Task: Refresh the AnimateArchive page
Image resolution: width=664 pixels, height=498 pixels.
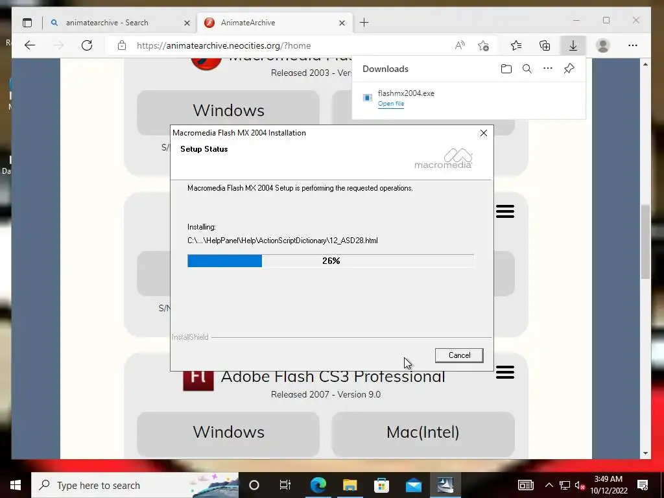Action: (x=87, y=45)
